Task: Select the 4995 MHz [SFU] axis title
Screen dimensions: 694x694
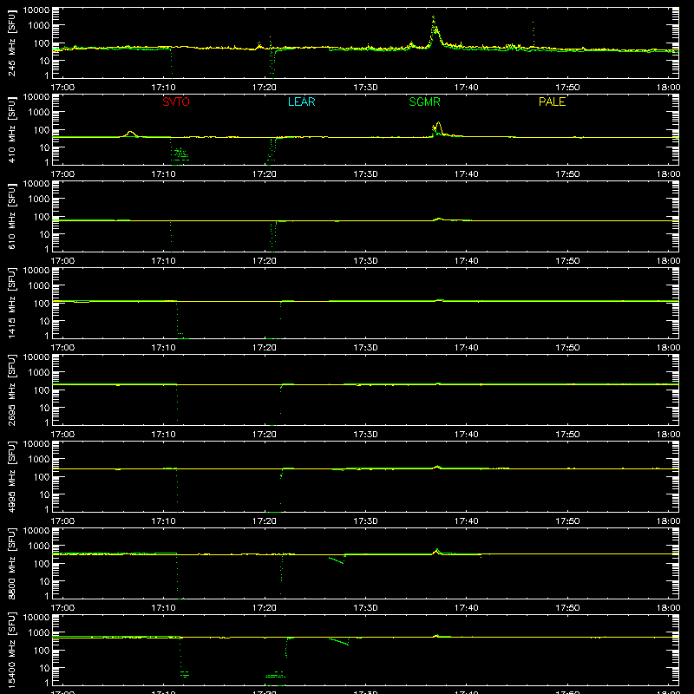Action: click(12, 476)
